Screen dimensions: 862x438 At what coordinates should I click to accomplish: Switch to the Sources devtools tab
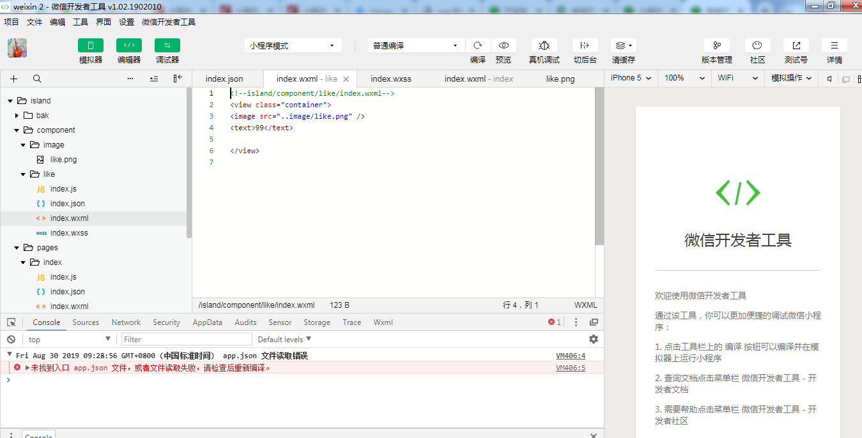coord(86,322)
